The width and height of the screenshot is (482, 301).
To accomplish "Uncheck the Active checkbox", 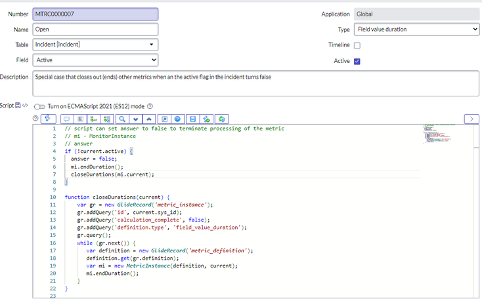I will [x=357, y=62].
